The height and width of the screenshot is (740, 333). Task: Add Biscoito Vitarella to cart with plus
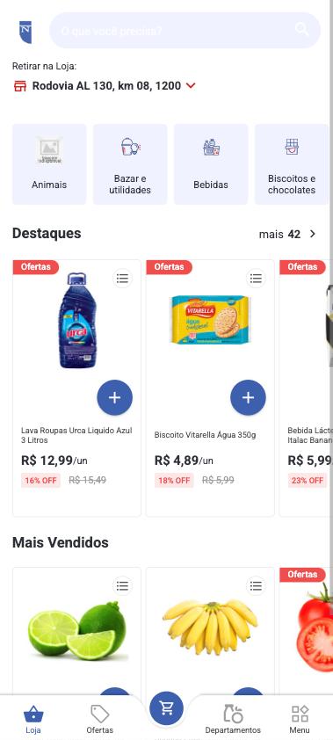pyautogui.click(x=248, y=398)
